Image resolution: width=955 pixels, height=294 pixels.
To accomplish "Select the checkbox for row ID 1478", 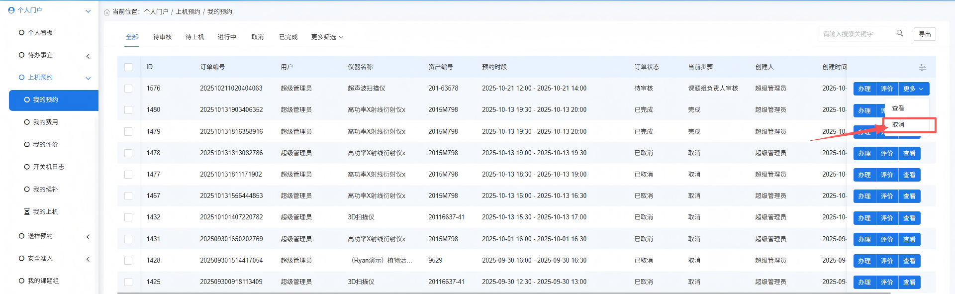I will 128,153.
